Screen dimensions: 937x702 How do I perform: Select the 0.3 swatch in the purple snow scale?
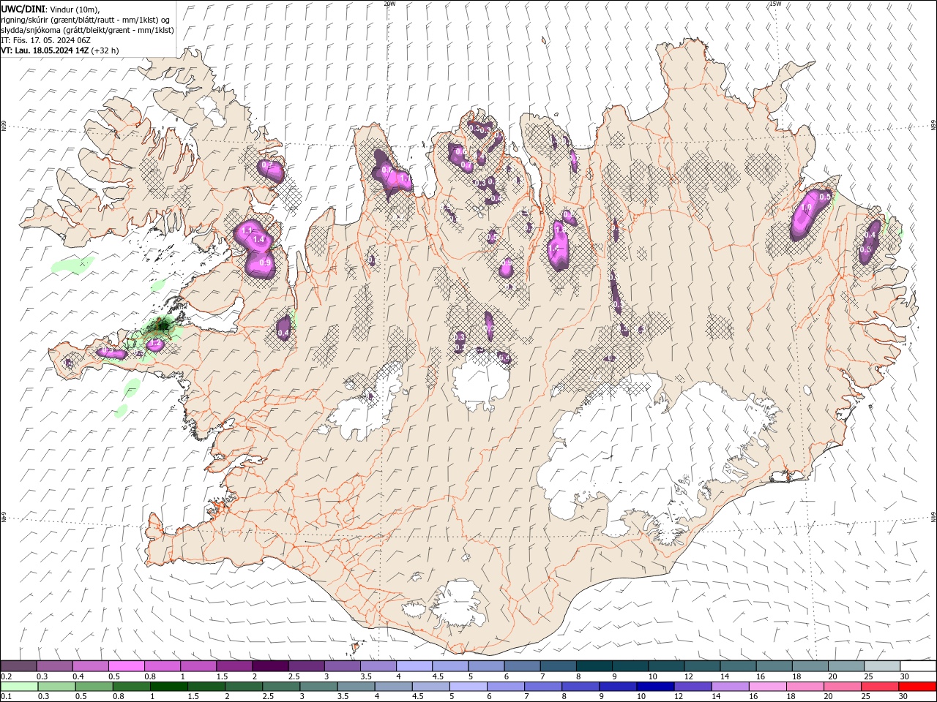click(54, 665)
